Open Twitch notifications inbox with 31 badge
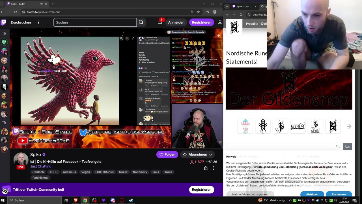This screenshot has height=204, width=362. pos(160,22)
